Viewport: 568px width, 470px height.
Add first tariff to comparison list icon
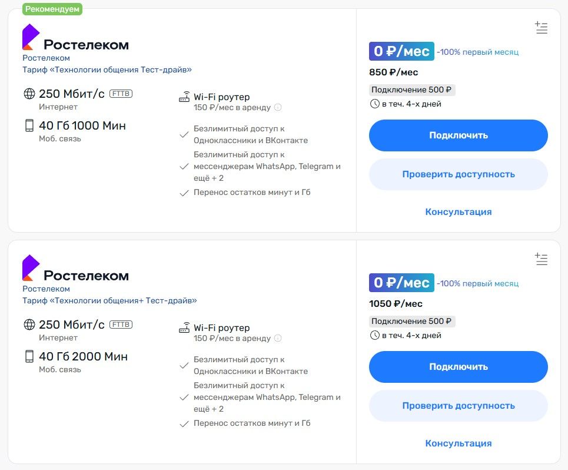tap(541, 28)
